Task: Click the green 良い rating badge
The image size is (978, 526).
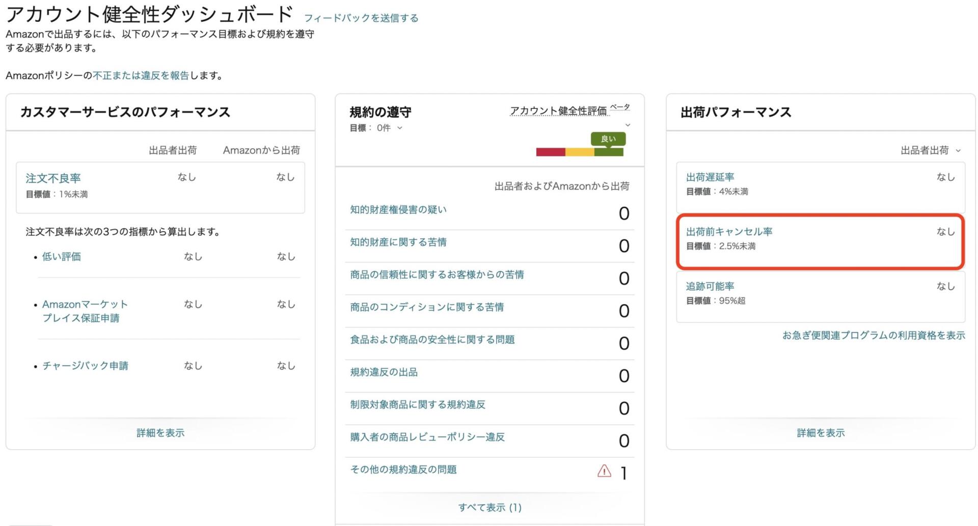Action: tap(608, 139)
